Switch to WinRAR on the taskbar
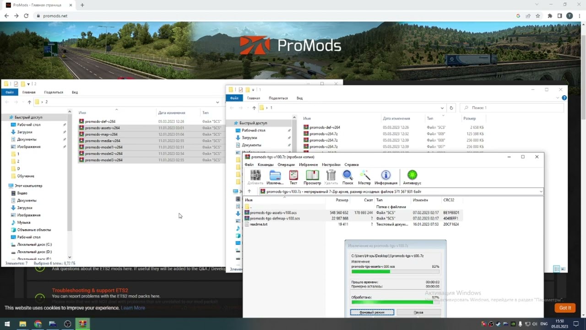 (82, 324)
